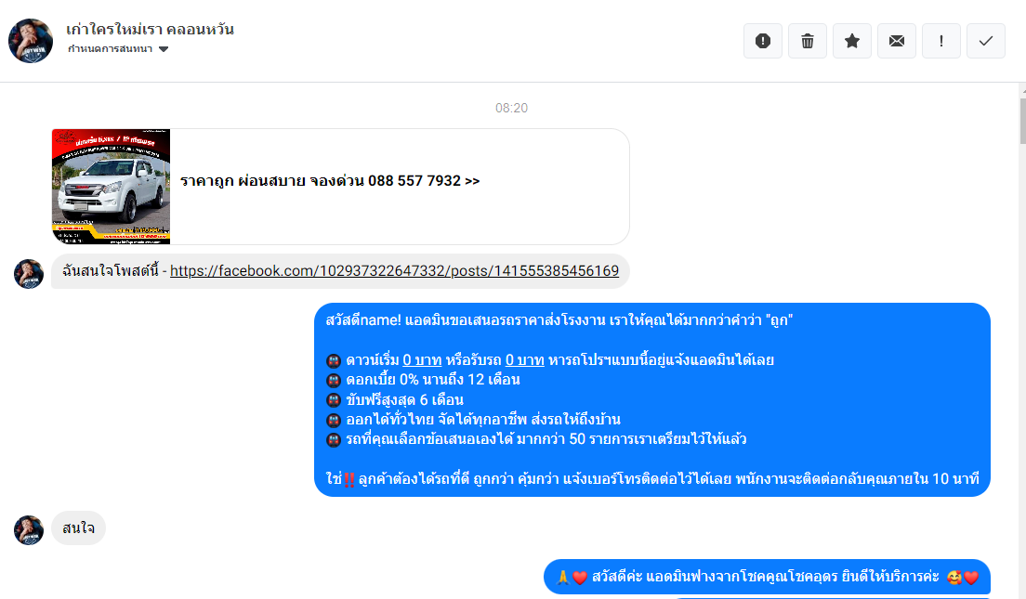The height and width of the screenshot is (599, 1026).
Task: Click the second 0 บาท underlined text
Action: pyautogui.click(x=525, y=359)
